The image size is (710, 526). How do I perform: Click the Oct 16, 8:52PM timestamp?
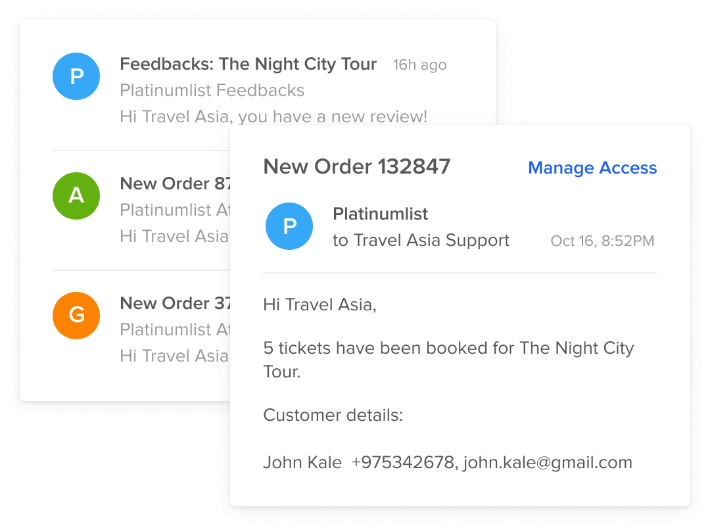click(602, 241)
